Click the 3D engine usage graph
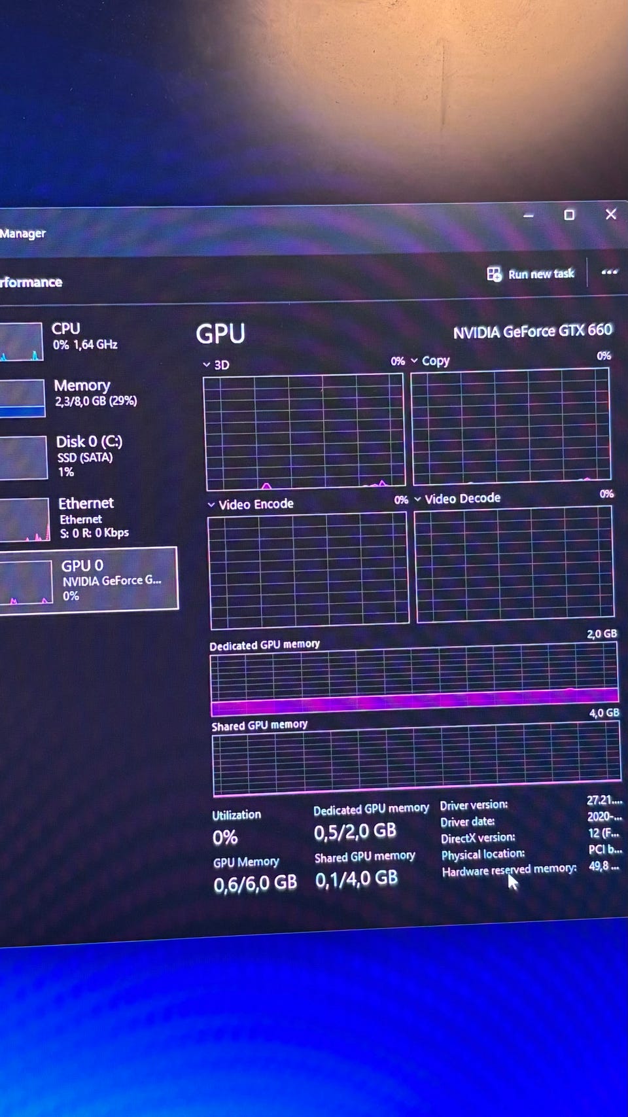The image size is (628, 1117). tap(305, 432)
